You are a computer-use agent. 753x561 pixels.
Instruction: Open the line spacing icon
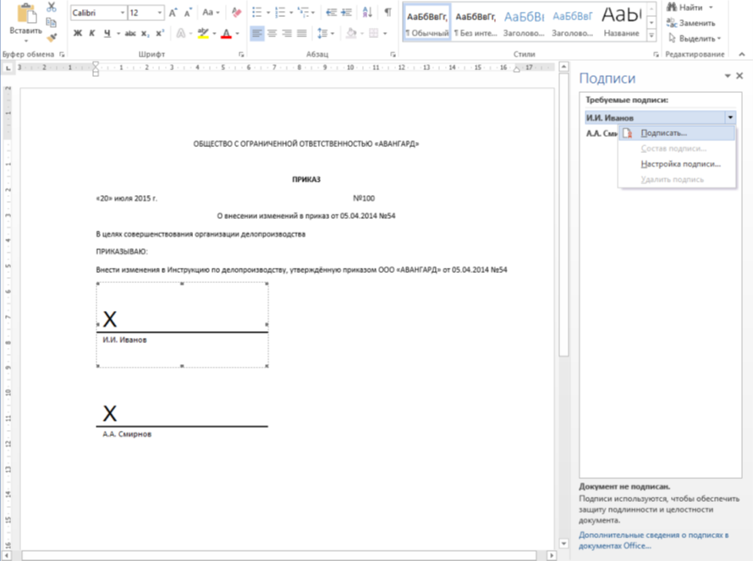(322, 33)
